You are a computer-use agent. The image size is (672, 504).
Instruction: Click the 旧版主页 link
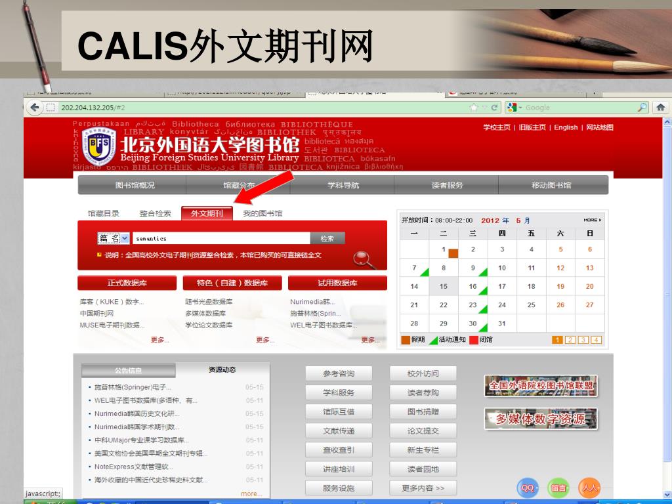[532, 127]
